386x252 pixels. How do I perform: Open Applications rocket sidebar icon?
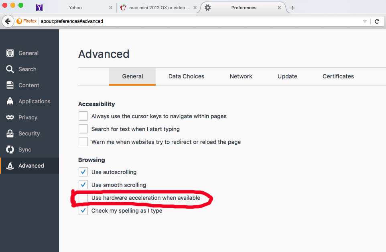click(10, 101)
